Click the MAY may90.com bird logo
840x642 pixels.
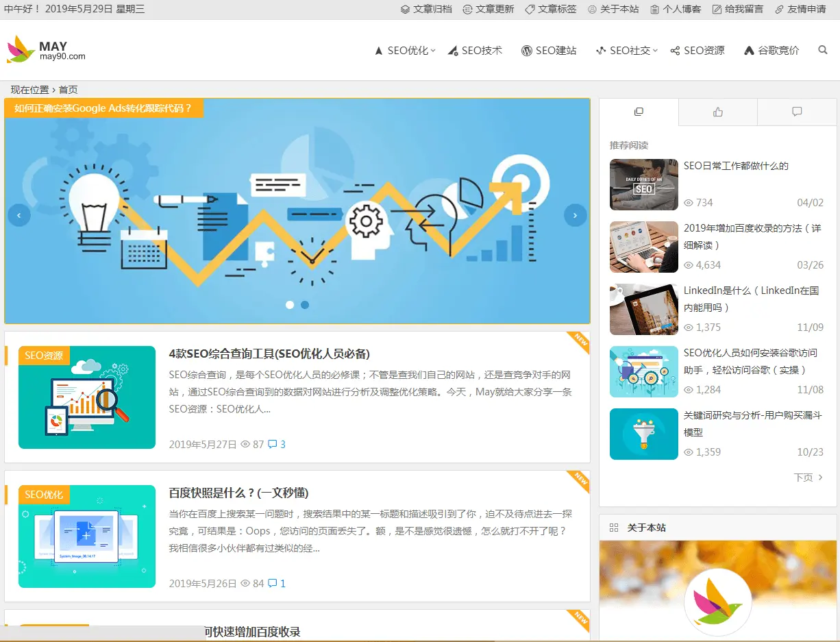tap(47, 49)
